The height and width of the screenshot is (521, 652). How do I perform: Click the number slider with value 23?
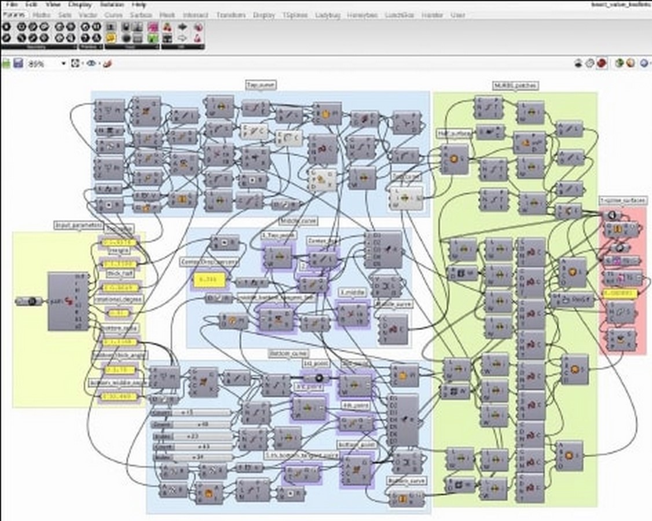[x=191, y=436]
